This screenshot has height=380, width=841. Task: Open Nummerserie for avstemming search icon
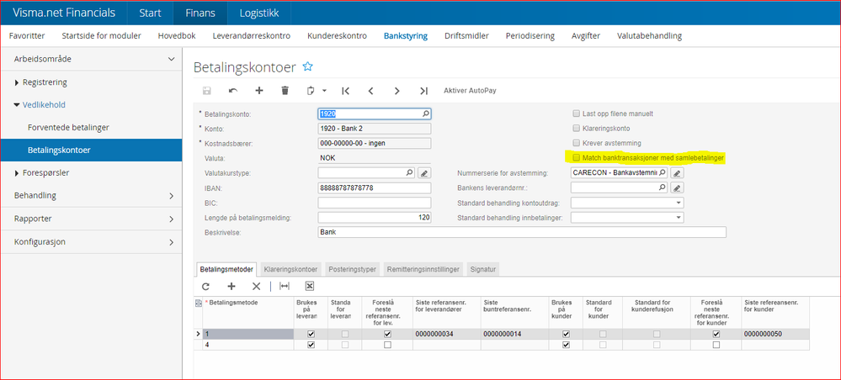pos(662,173)
